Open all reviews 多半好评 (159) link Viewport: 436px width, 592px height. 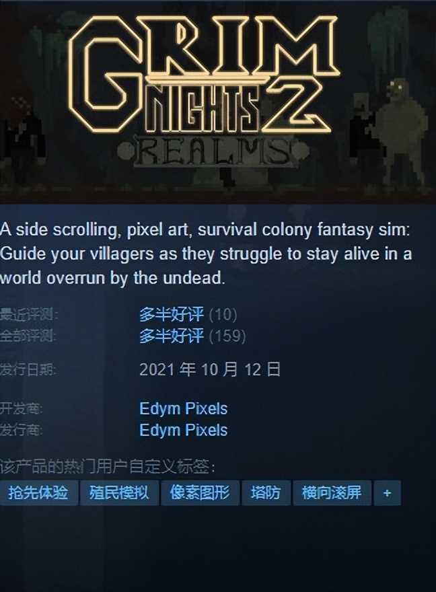click(x=192, y=335)
